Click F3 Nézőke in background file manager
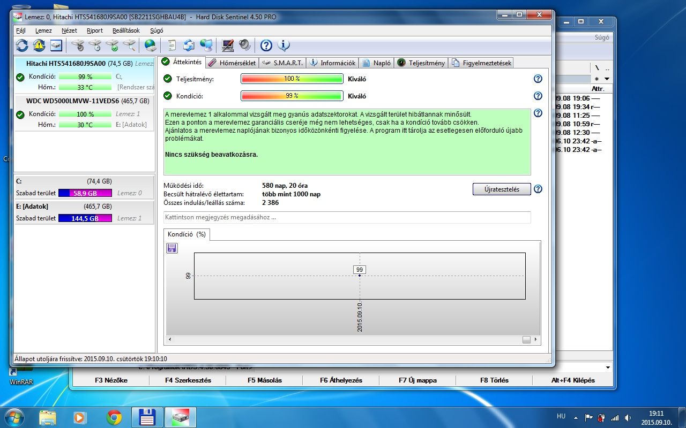Image resolution: width=686 pixels, height=428 pixels. (x=111, y=380)
